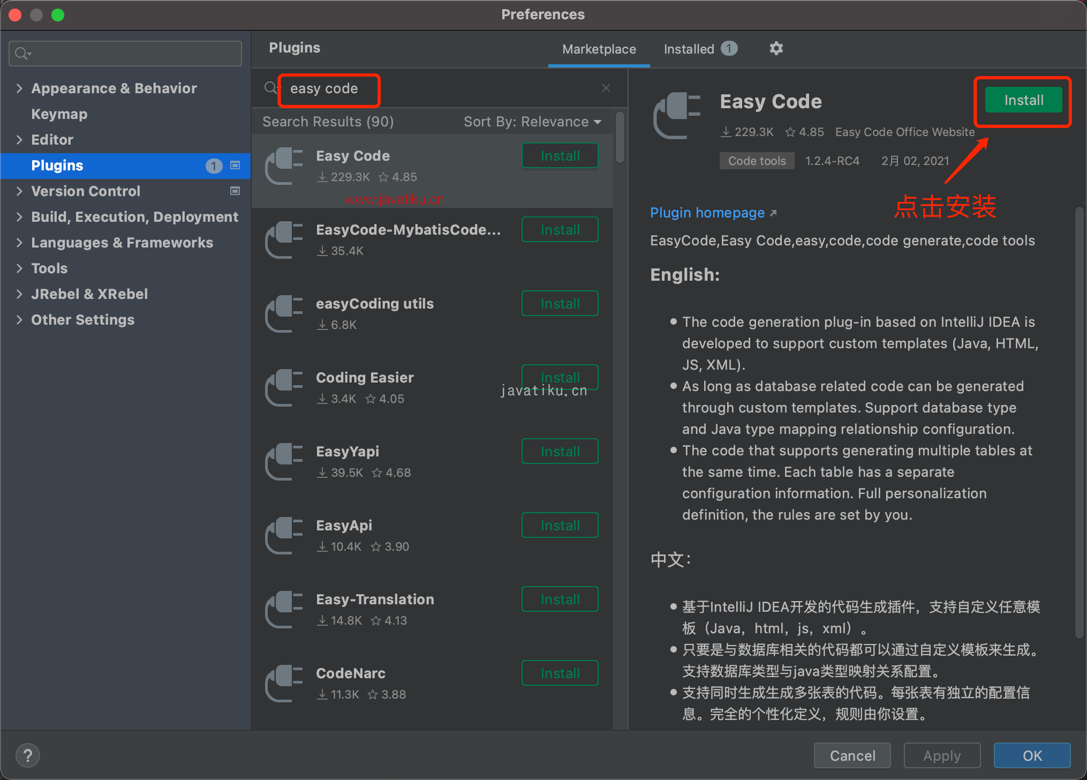Focus the settings search field
Screen dimensions: 1087x780
coord(125,54)
